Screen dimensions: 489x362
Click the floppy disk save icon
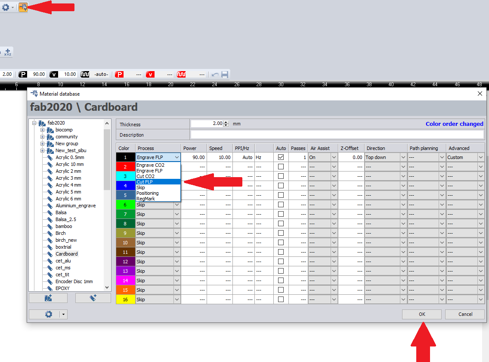pyautogui.click(x=225, y=75)
